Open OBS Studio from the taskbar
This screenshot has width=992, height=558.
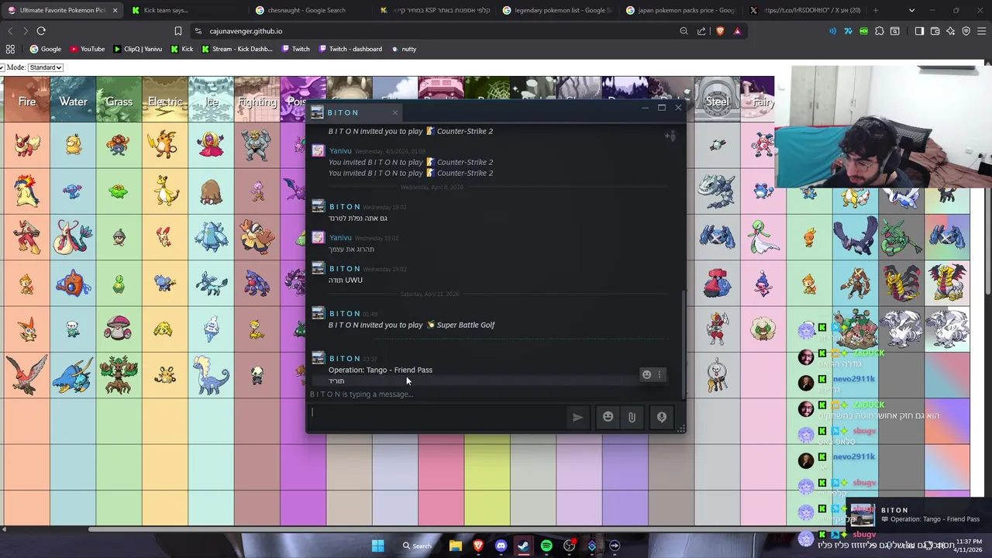(570, 546)
